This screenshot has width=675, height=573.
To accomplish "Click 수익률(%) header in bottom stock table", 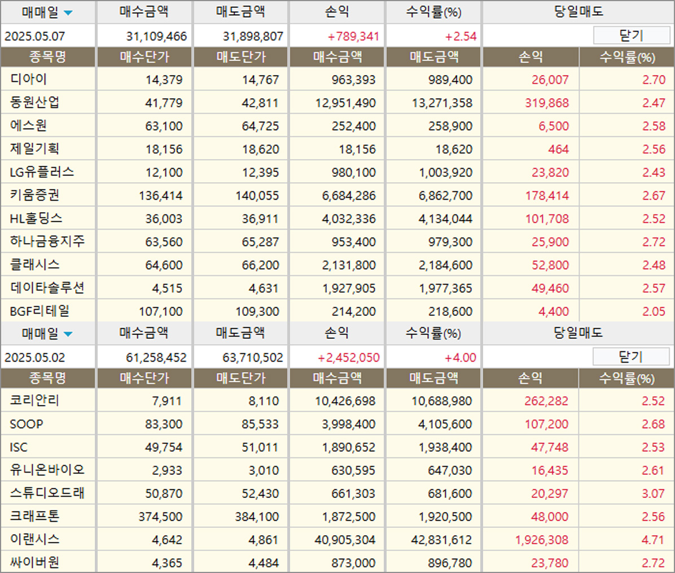I will (x=626, y=378).
